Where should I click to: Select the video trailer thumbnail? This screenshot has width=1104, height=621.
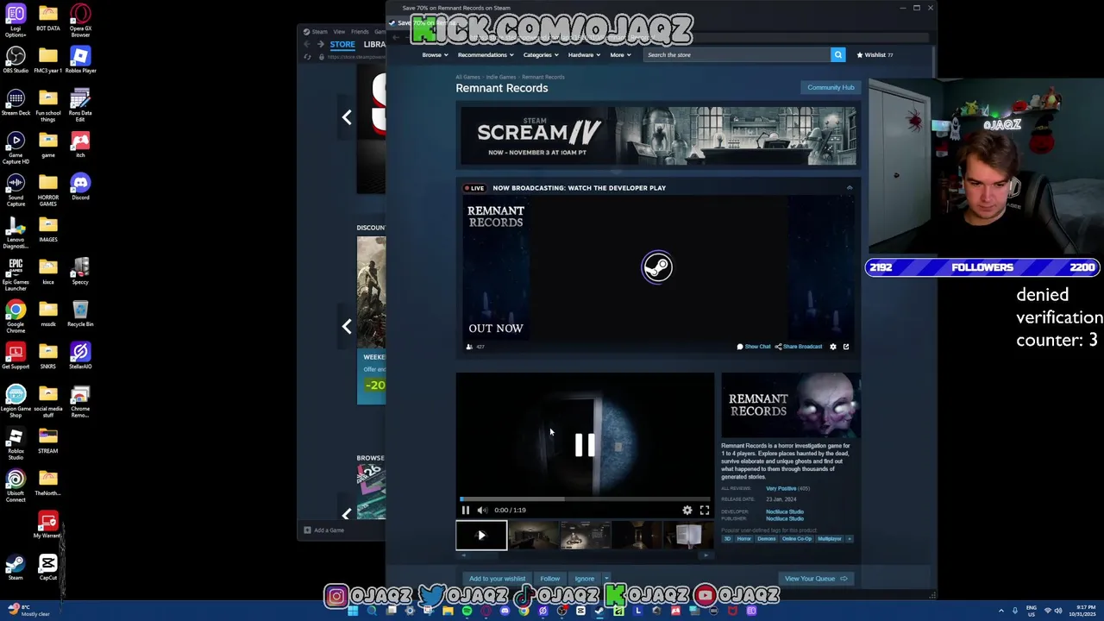point(481,536)
